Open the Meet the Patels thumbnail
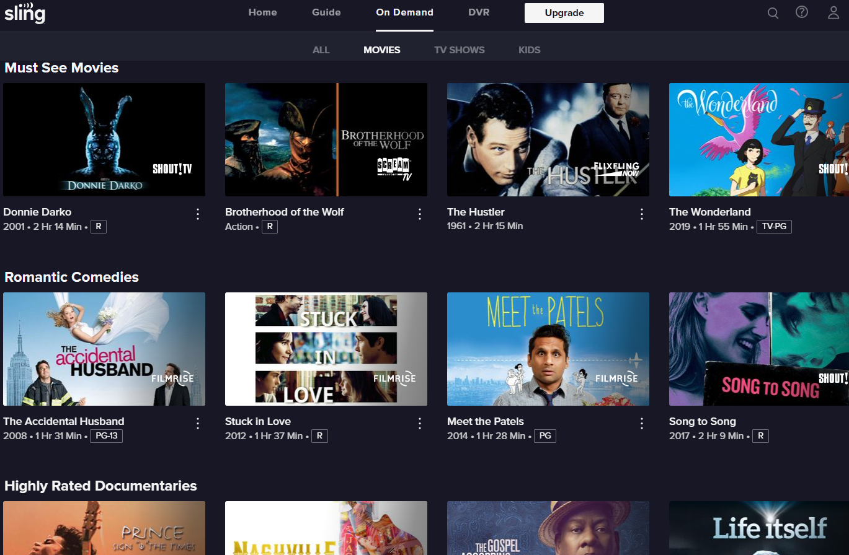 (548, 349)
